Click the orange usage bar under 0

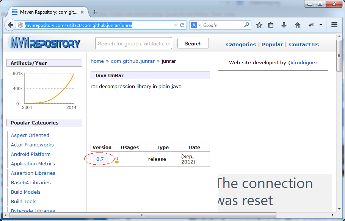(x=117, y=162)
